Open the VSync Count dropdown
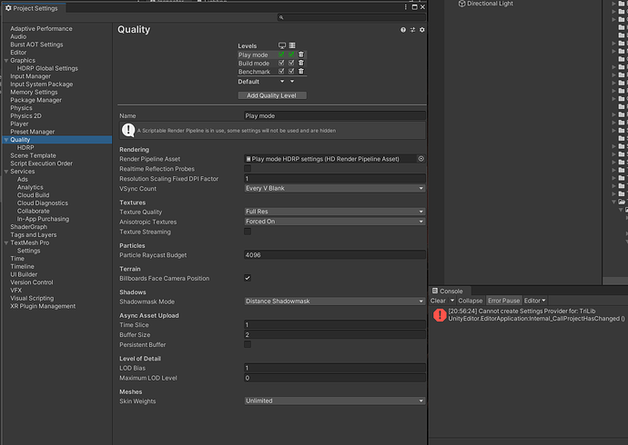This screenshot has width=628, height=445. click(x=334, y=188)
